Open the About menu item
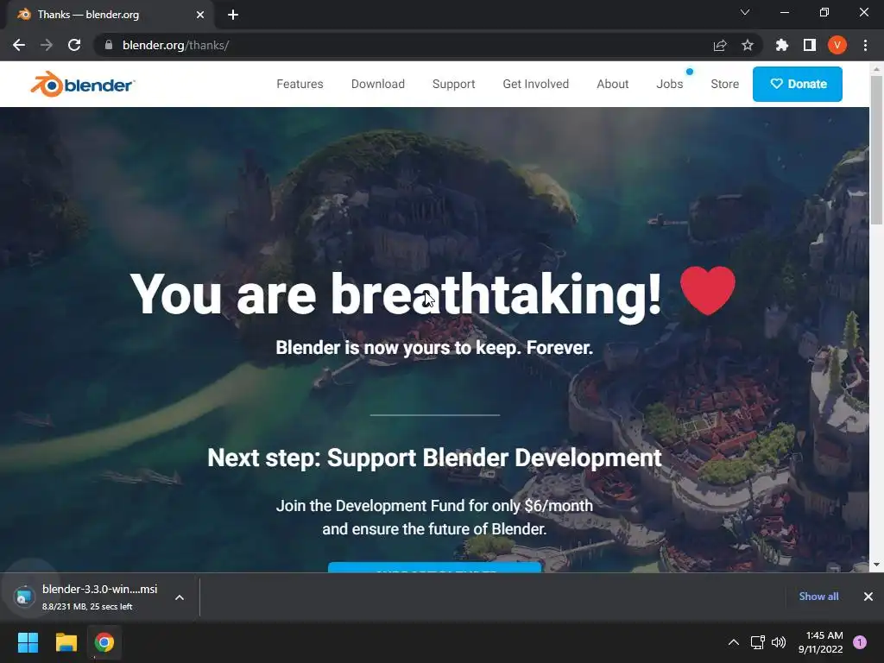 point(612,84)
